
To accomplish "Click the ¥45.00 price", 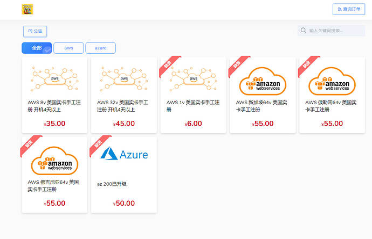I will (x=124, y=124).
